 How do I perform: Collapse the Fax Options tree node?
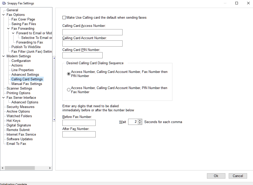[3, 15]
